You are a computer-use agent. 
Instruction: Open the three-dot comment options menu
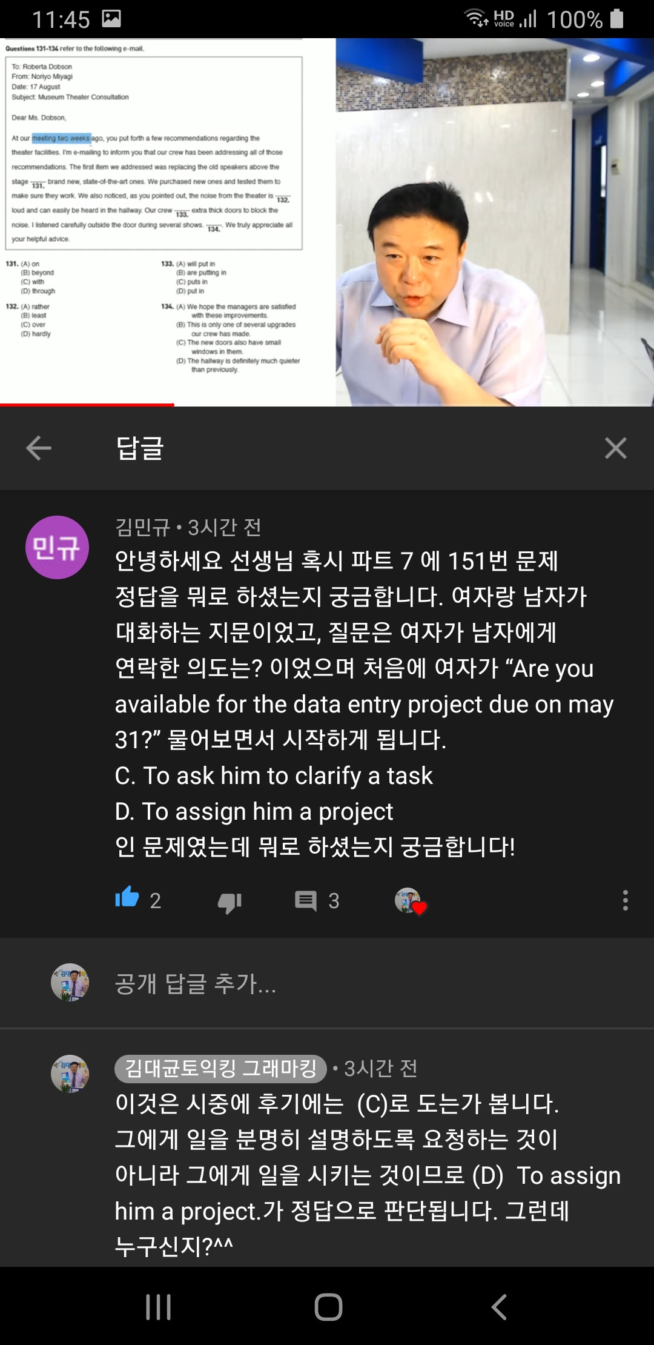tap(625, 900)
